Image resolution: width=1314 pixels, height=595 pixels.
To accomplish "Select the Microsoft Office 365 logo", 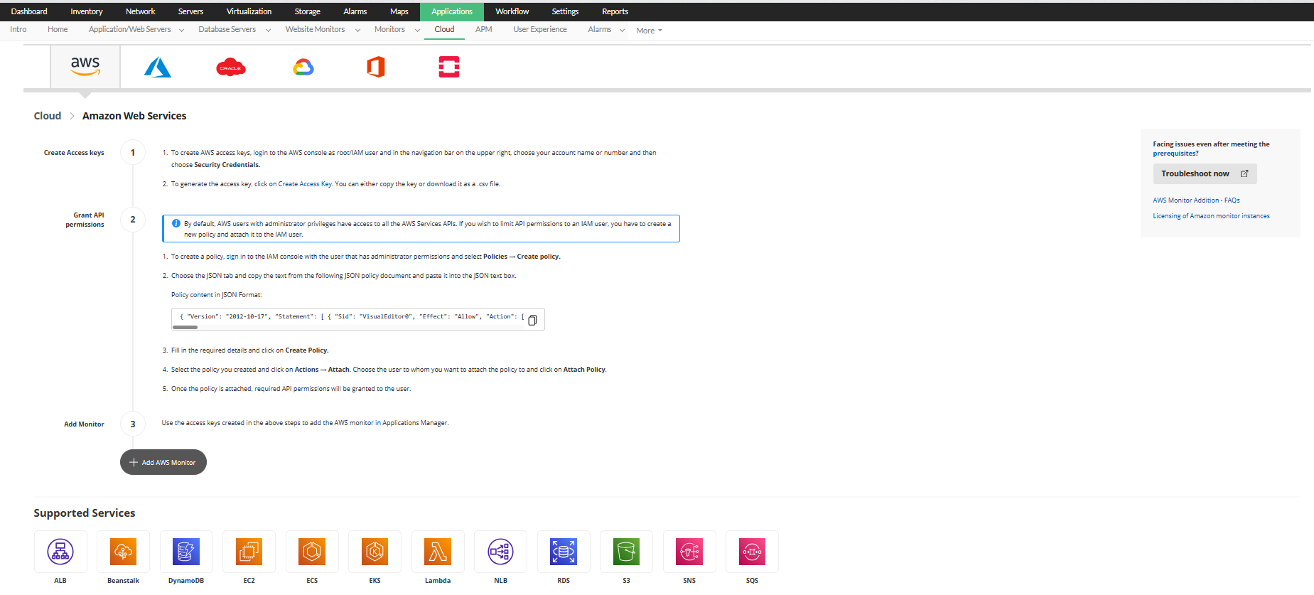I will point(376,68).
